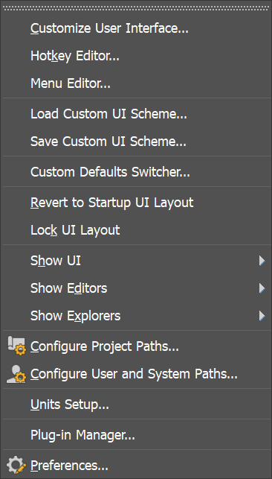Select Configure Project Paths text
Image resolution: width=272 pixels, height=479 pixels.
pos(105,346)
